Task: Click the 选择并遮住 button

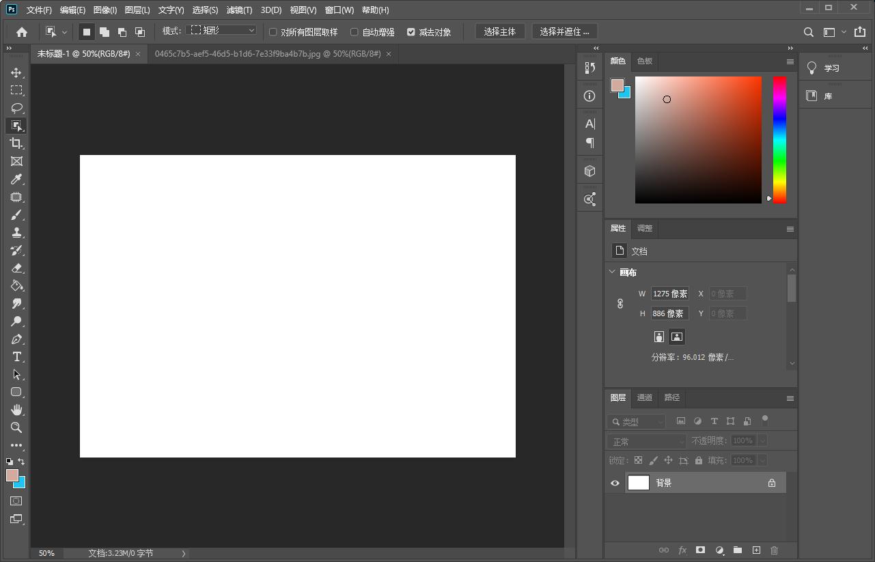Action: tap(565, 31)
